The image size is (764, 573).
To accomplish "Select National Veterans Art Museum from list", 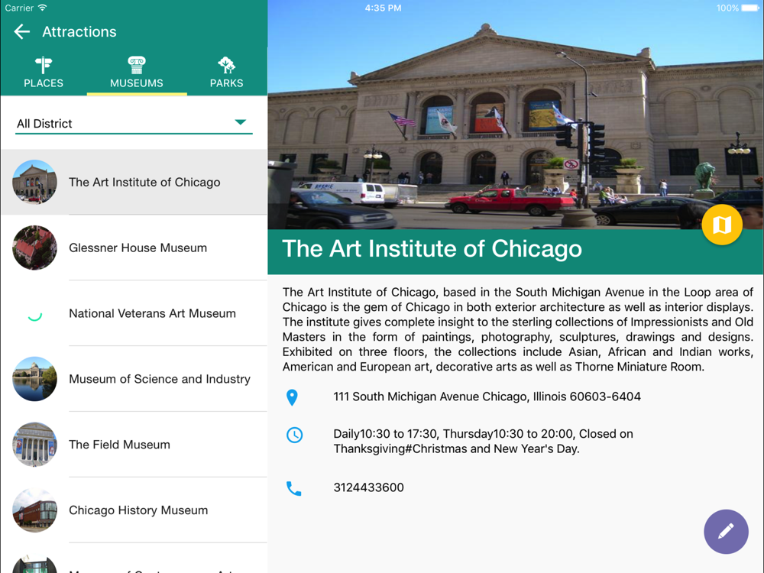I will (134, 313).
